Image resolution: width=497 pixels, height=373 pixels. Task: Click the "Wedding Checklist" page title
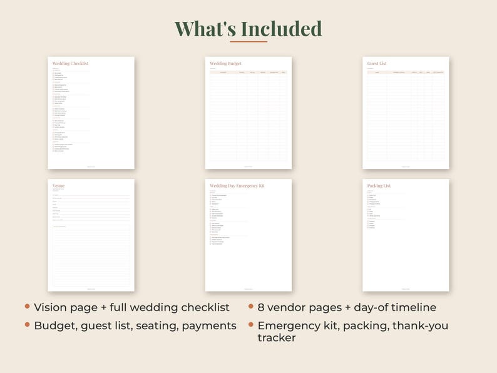point(70,63)
